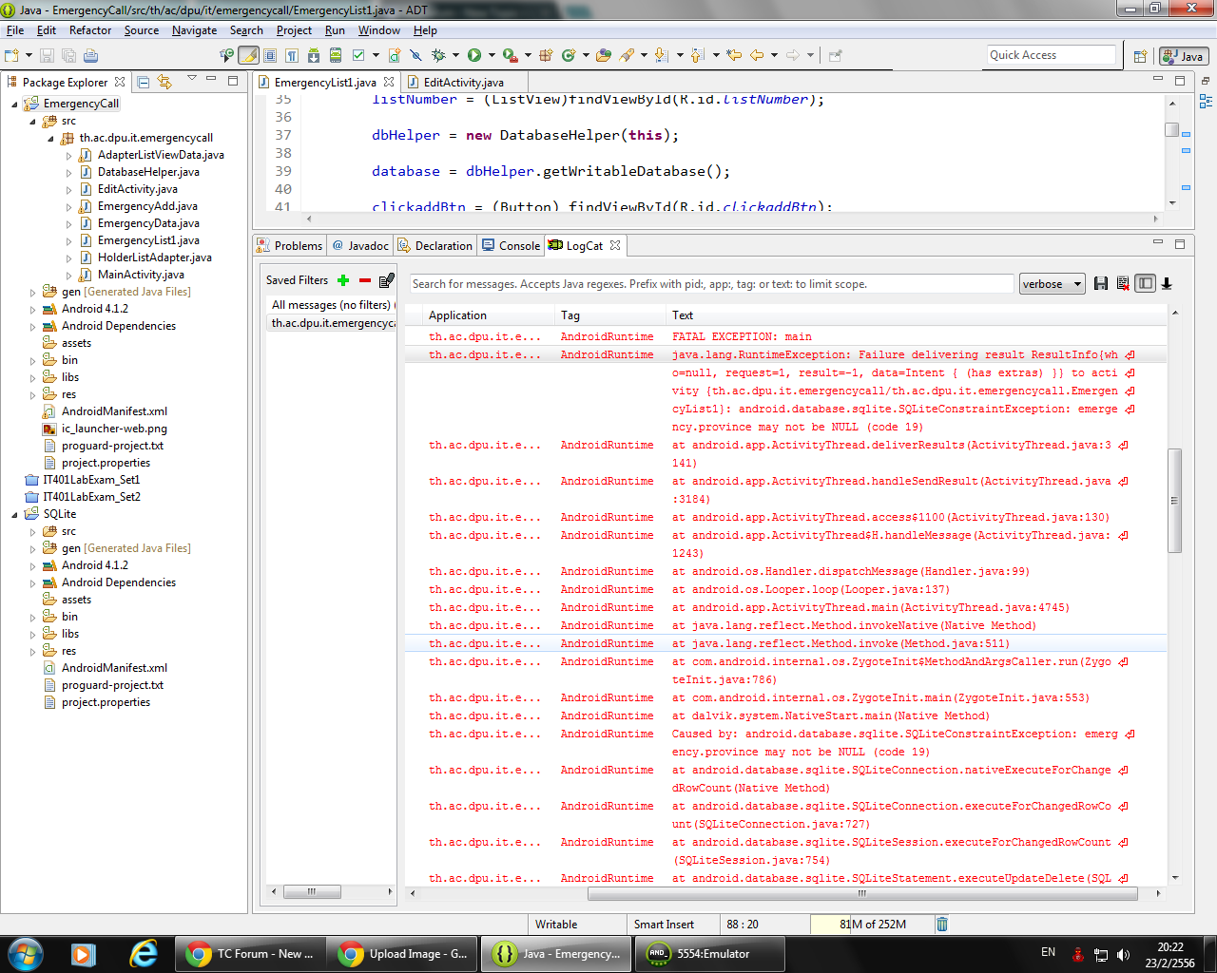This screenshot has width=1217, height=973.
Task: Toggle Link with Editor in Package Explorer
Action: 165,83
